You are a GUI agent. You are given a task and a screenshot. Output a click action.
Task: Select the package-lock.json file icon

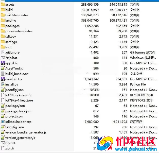coord(3,111)
